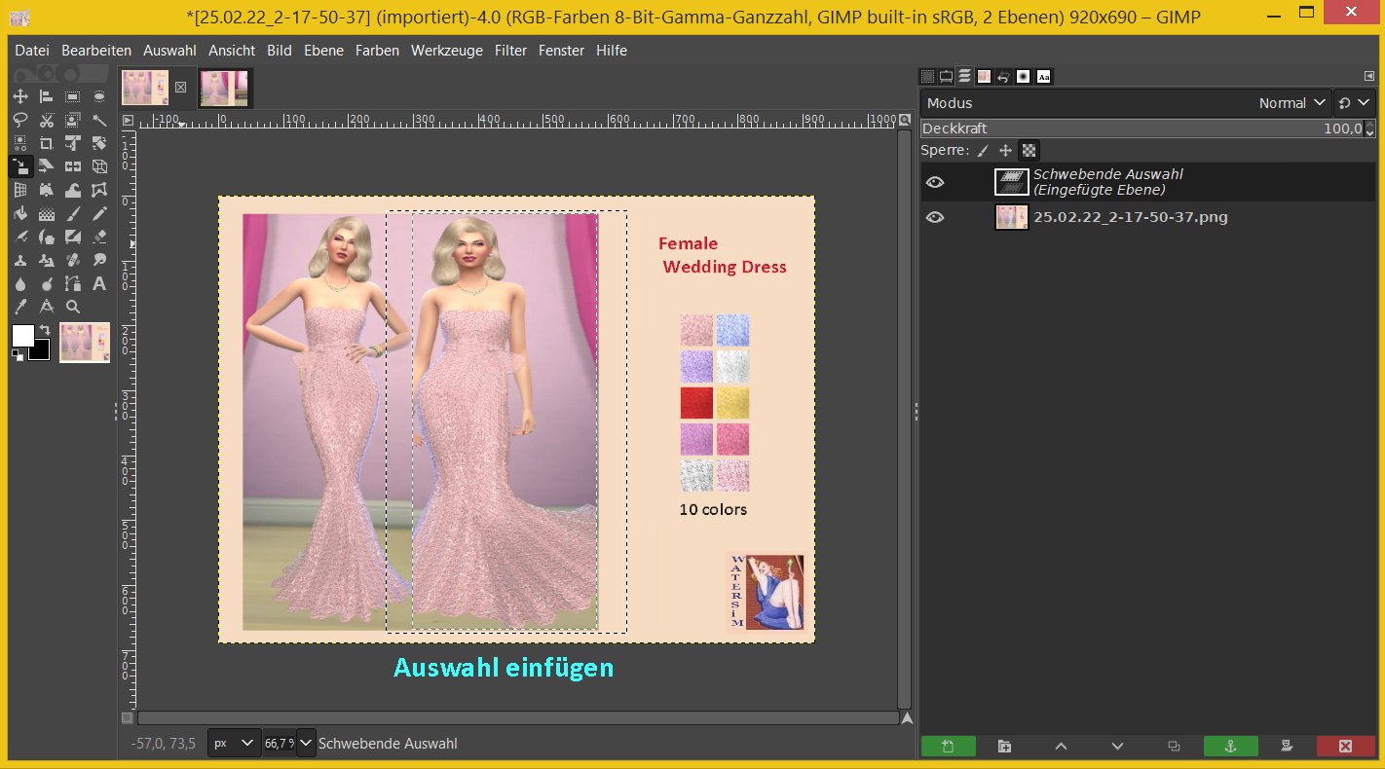Select the Text tool in toolbox

[98, 284]
